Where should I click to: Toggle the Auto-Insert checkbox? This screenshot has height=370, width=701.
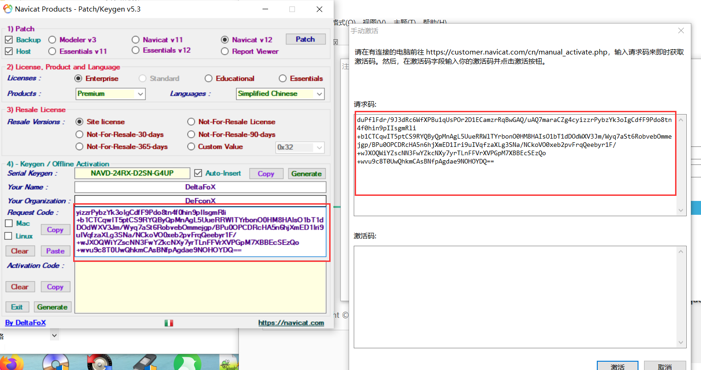click(198, 173)
